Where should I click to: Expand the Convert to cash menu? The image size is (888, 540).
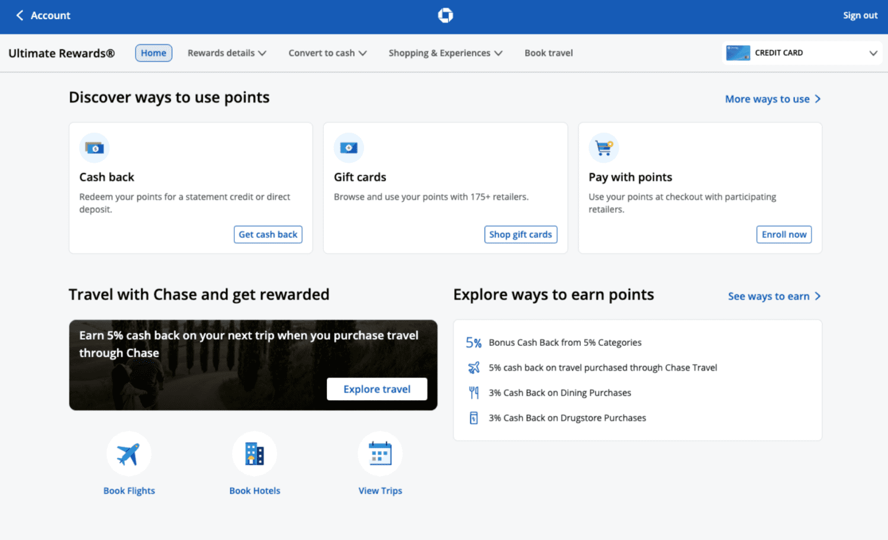(x=327, y=53)
